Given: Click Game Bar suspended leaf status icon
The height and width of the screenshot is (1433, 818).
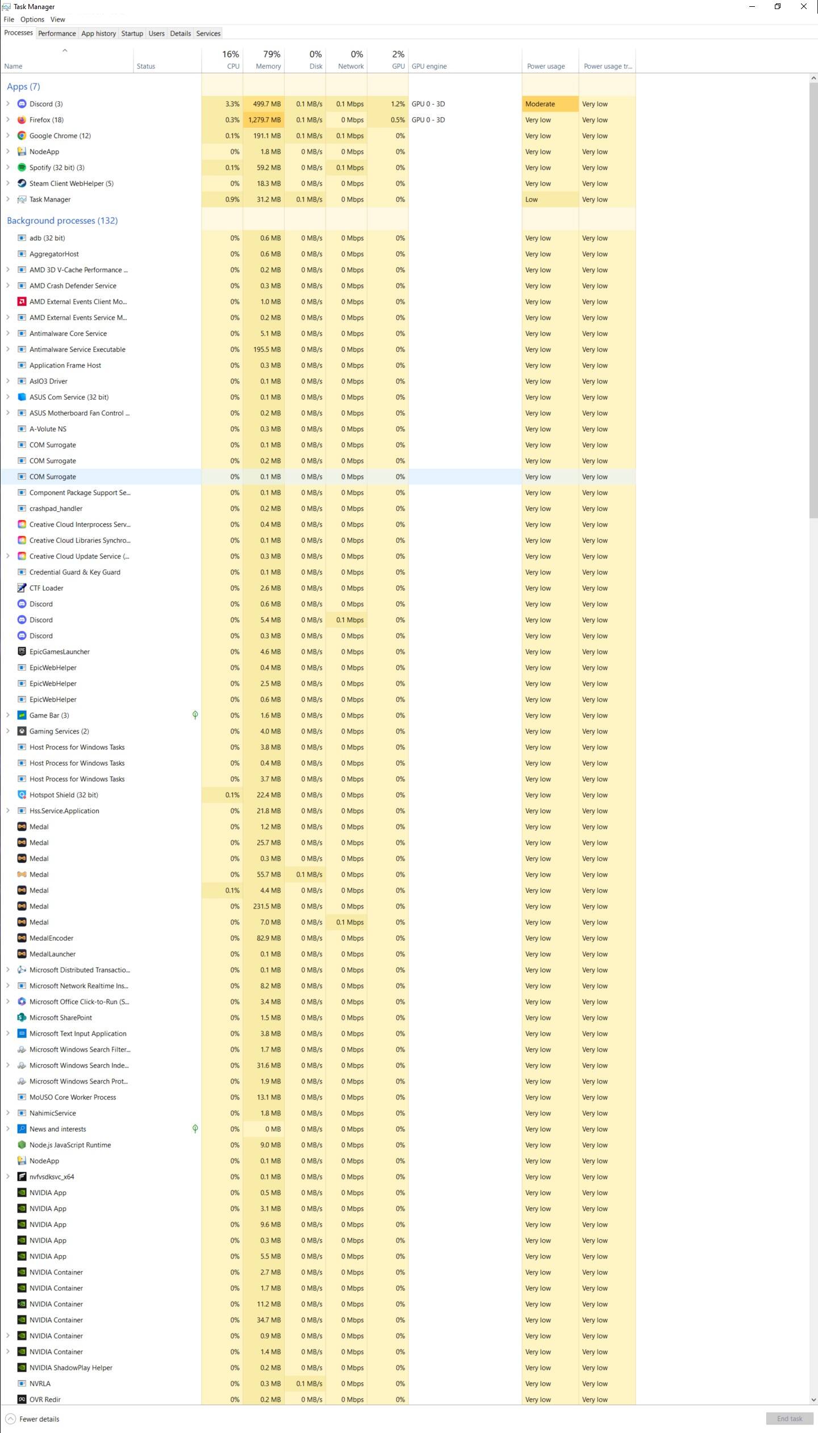Looking at the screenshot, I should pyautogui.click(x=195, y=715).
